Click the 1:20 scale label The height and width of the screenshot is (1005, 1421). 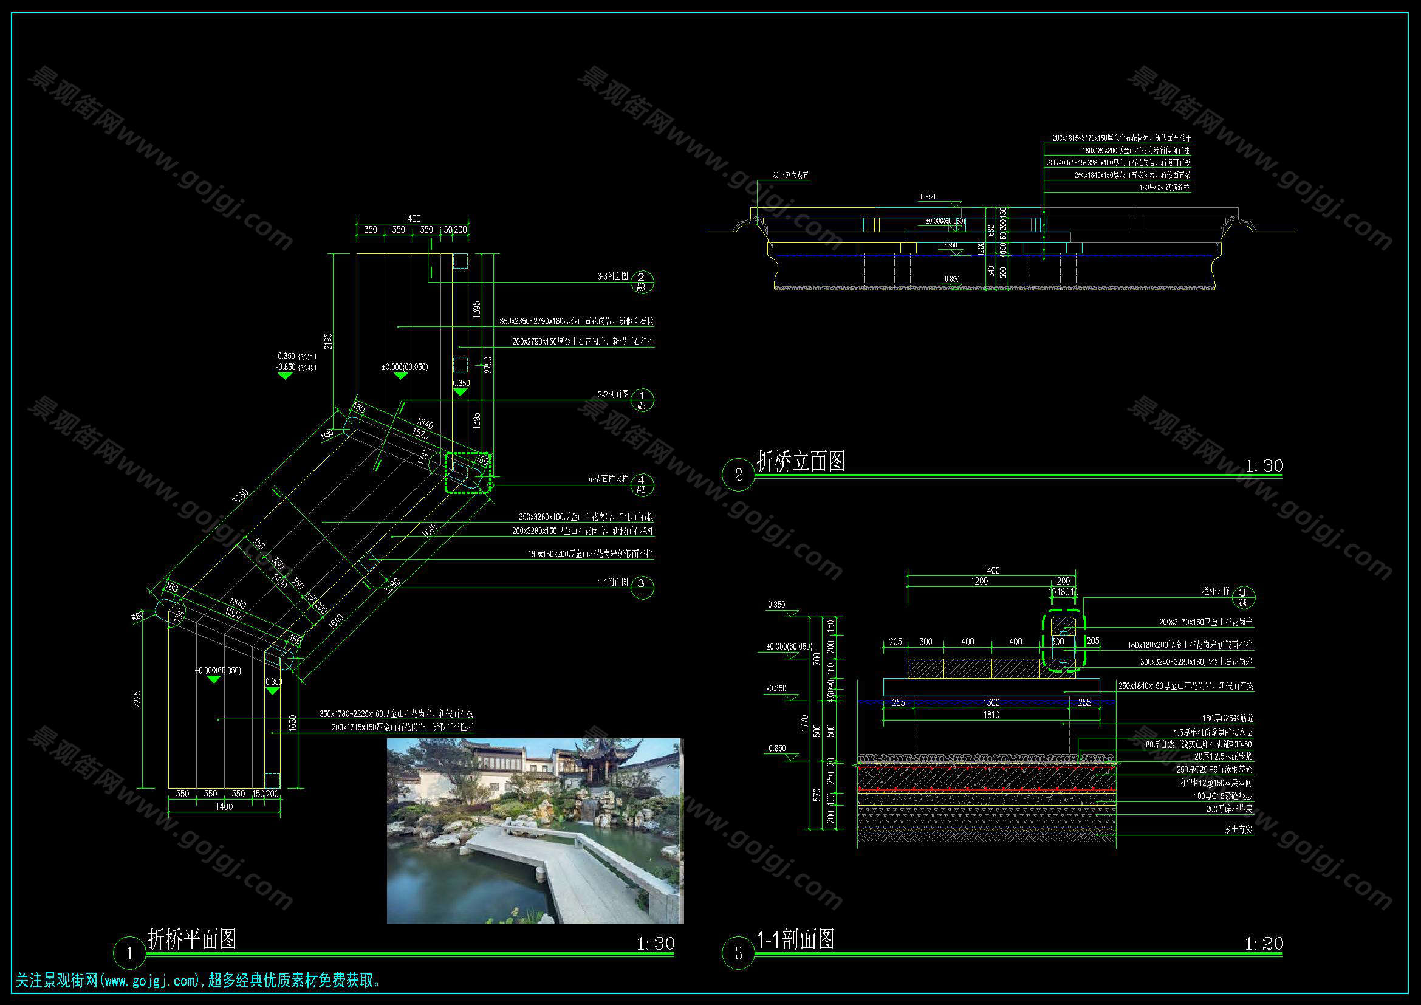(x=1263, y=944)
